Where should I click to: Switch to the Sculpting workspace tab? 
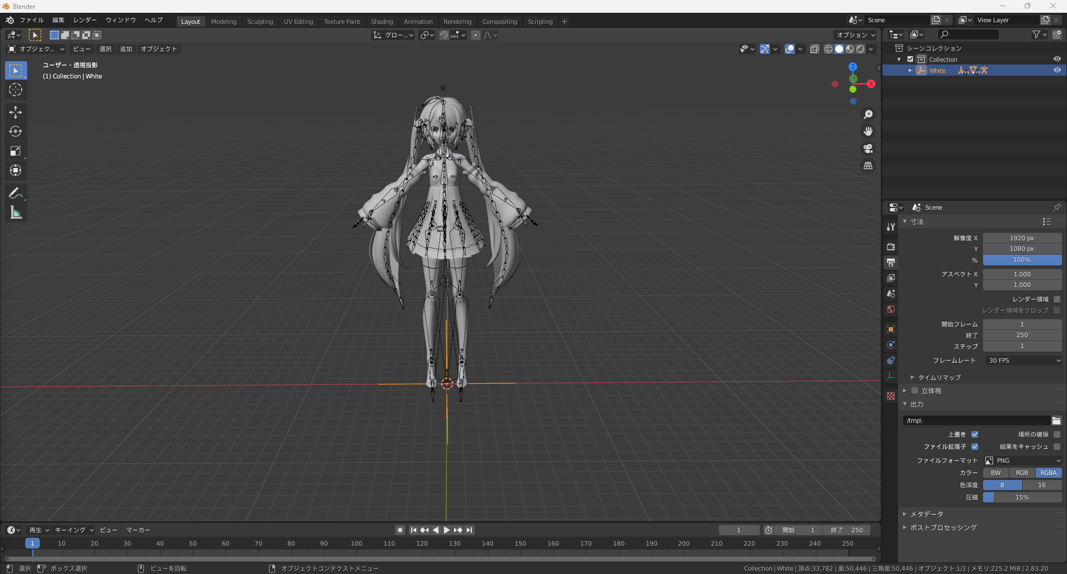(260, 22)
